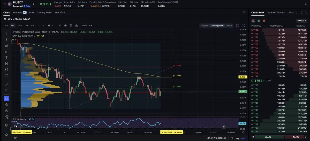Toggle lock all drawing tools
The image size is (310, 141).
[6, 111]
